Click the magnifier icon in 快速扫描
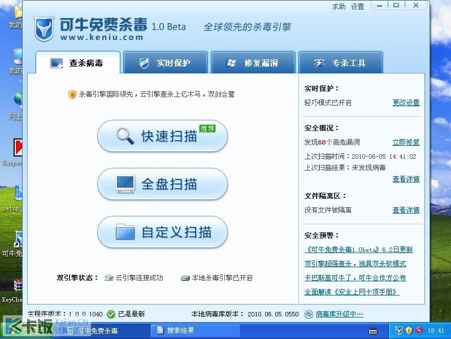This screenshot has height=339, width=451. click(125, 136)
